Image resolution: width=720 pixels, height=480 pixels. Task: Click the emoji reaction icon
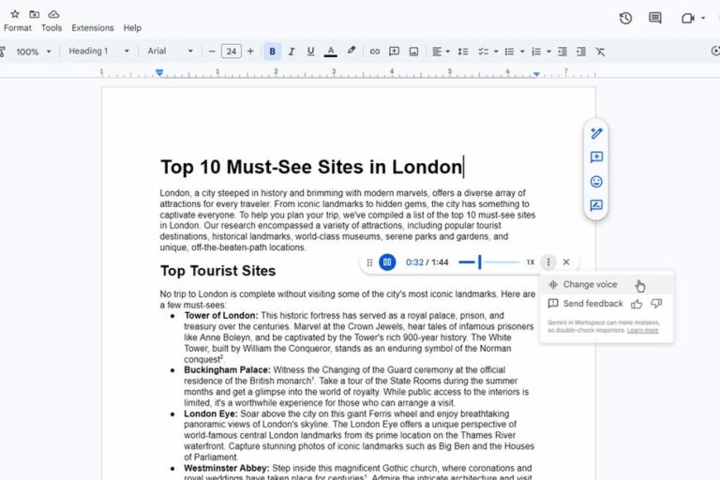point(596,182)
